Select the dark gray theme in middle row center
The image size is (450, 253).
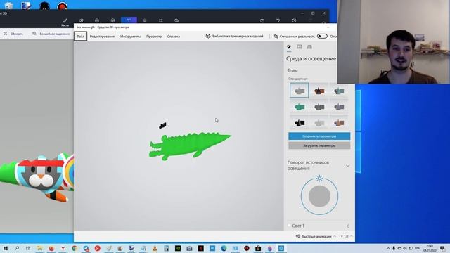(x=319, y=107)
